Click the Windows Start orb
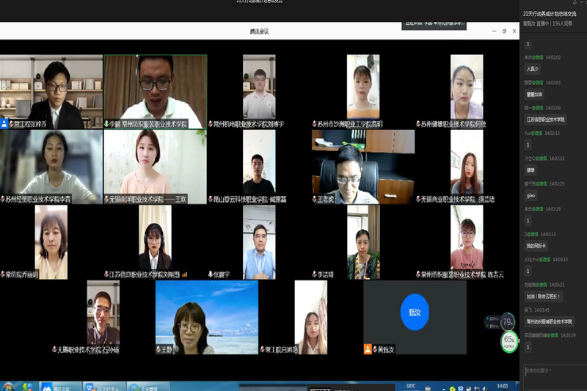Image resolution: width=587 pixels, height=391 pixels. point(8,387)
